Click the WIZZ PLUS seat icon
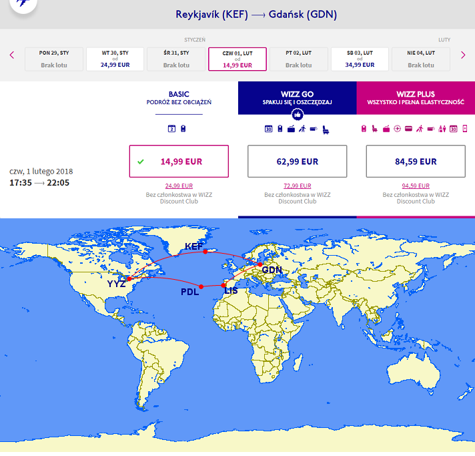The image size is (475, 456). click(375, 129)
